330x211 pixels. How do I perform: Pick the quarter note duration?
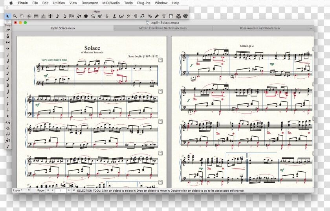point(8,61)
